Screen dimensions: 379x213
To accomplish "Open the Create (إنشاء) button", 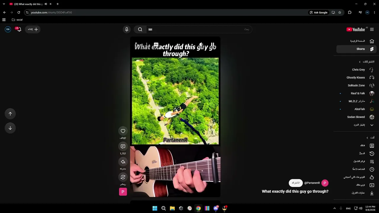I will (x=33, y=29).
